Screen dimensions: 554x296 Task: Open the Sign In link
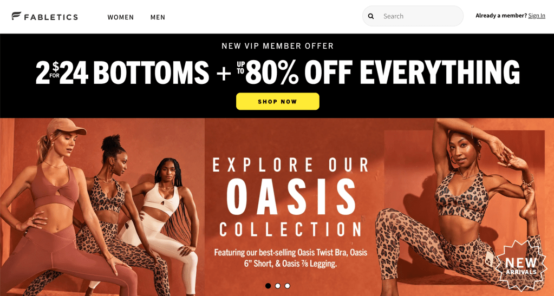click(x=537, y=16)
